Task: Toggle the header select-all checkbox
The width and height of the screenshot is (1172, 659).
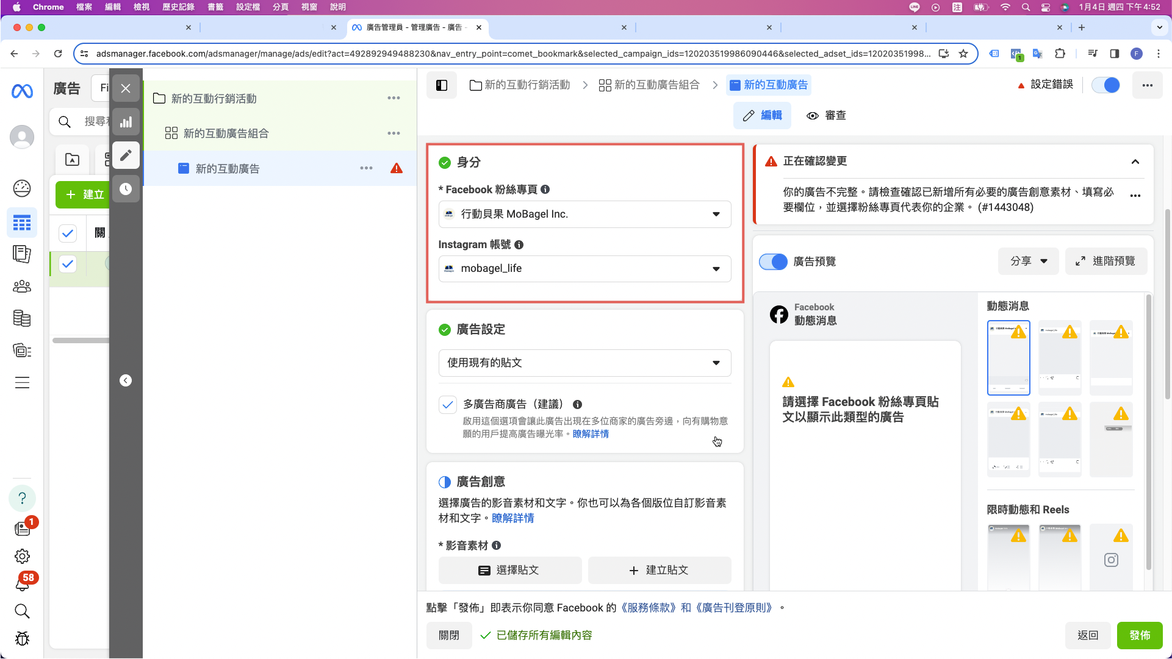Action: point(68,233)
